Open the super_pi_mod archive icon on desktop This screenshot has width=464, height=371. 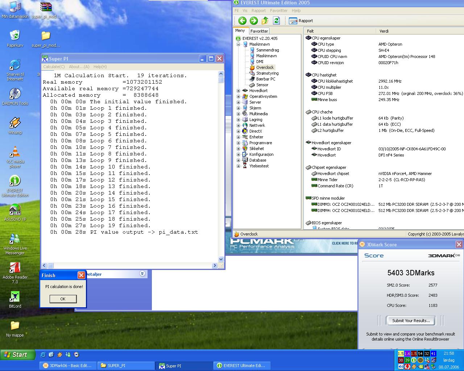46,10
